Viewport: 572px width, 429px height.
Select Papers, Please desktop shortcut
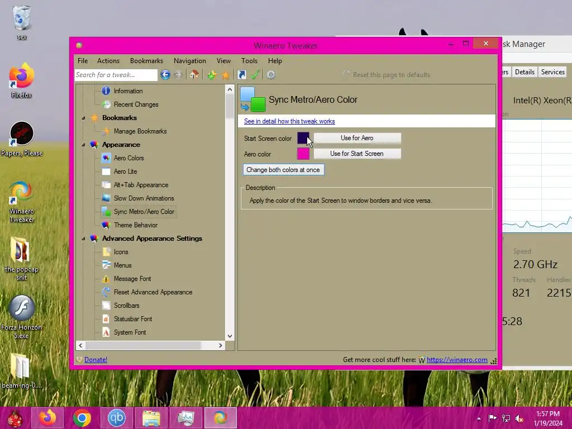tap(22, 139)
